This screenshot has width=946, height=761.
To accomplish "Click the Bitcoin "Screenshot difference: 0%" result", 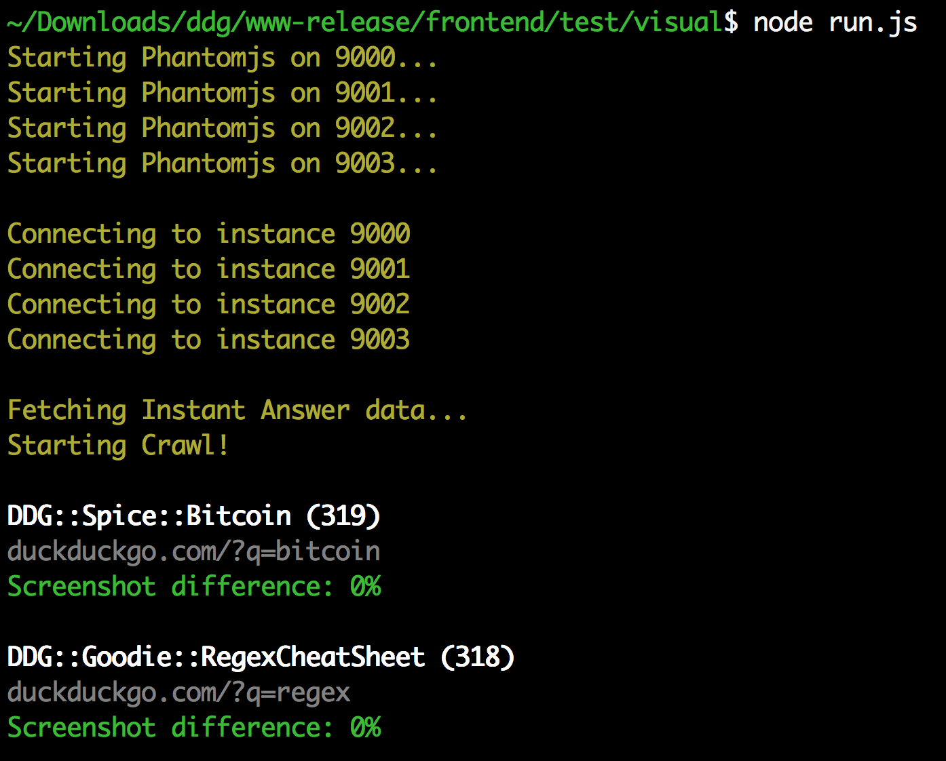I will 194,587.
